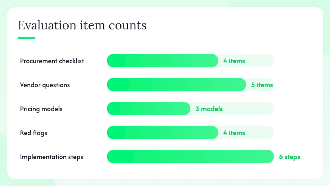Select the Vendor questions label

45,85
